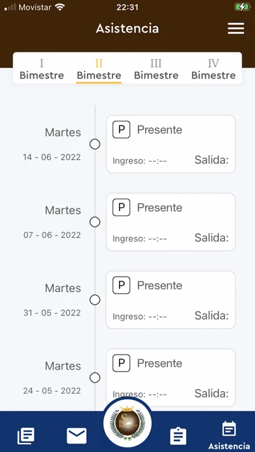Switch to I Bimestre tab
The height and width of the screenshot is (452, 255).
tap(42, 69)
